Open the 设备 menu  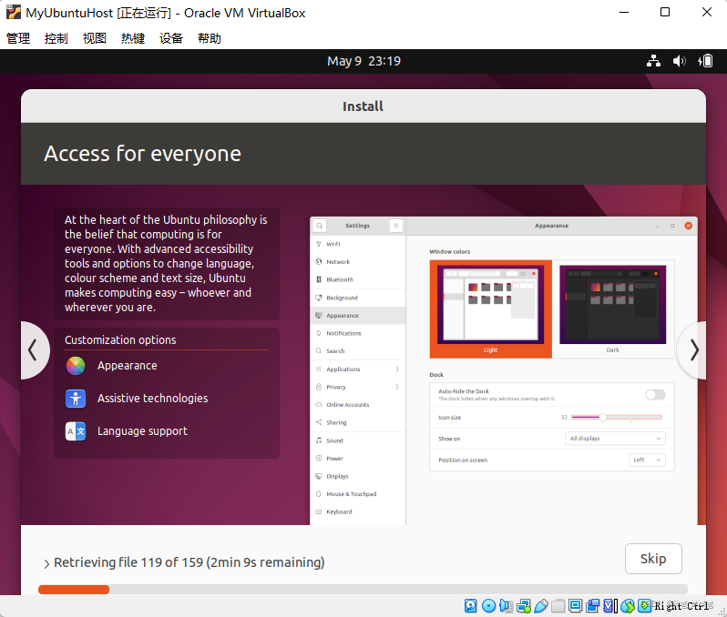coord(171,38)
